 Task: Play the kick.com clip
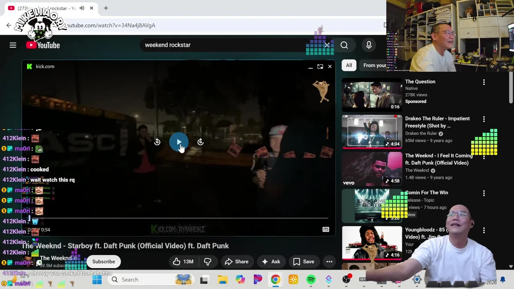click(x=179, y=142)
